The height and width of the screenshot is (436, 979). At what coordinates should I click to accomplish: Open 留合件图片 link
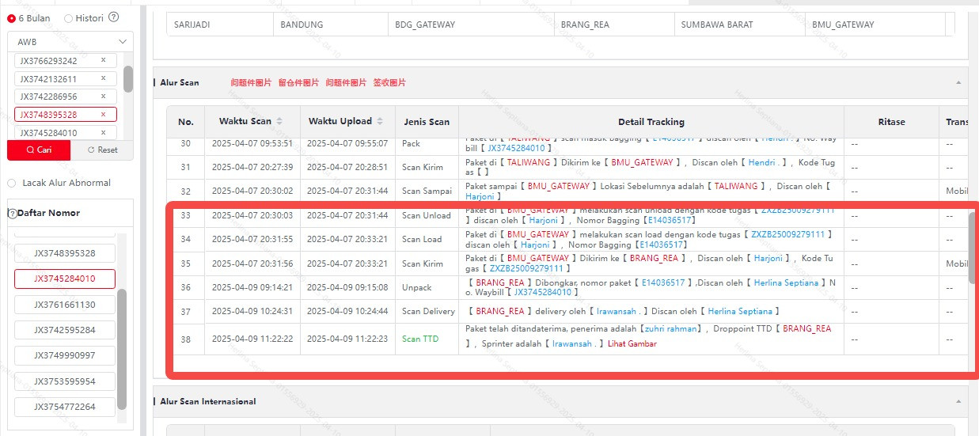pyautogui.click(x=298, y=82)
